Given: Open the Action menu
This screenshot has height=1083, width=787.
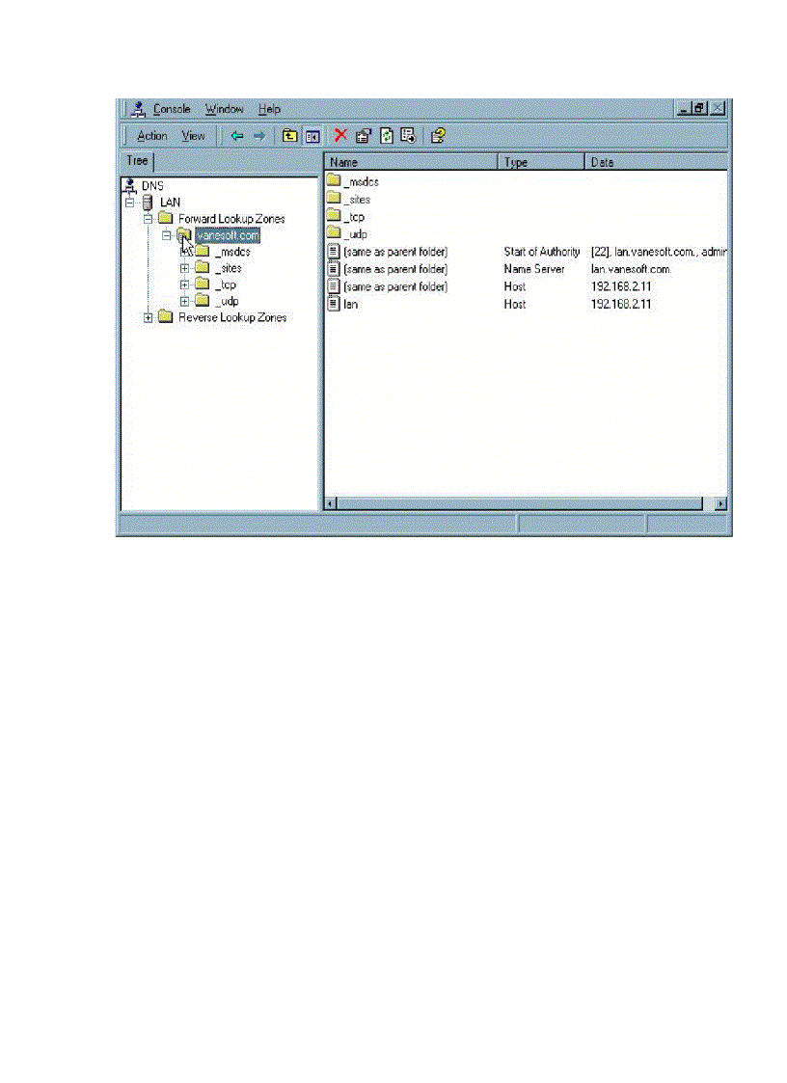Looking at the screenshot, I should (151, 136).
